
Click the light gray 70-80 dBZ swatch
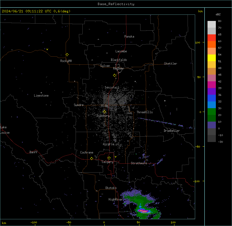(212, 24)
